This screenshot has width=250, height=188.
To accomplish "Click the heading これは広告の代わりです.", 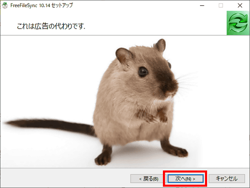I will (x=51, y=26).
